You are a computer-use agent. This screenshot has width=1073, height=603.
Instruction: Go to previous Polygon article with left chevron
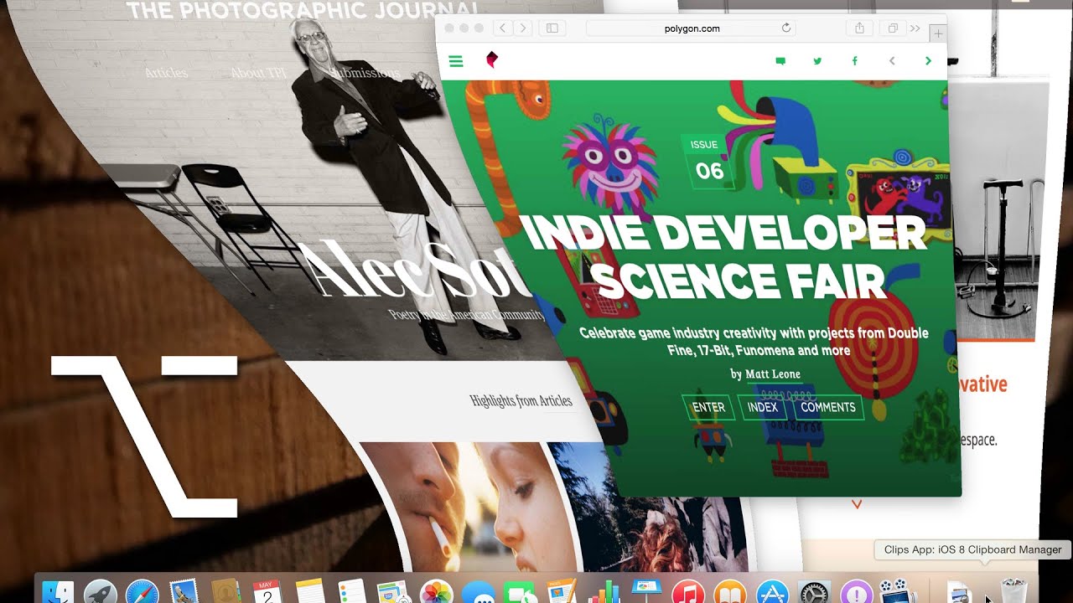pos(892,61)
